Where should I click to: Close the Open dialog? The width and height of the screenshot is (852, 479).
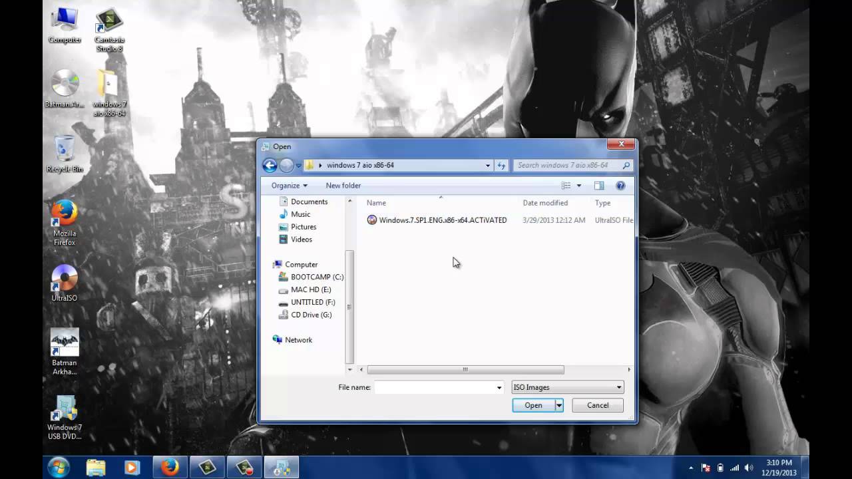coord(620,144)
